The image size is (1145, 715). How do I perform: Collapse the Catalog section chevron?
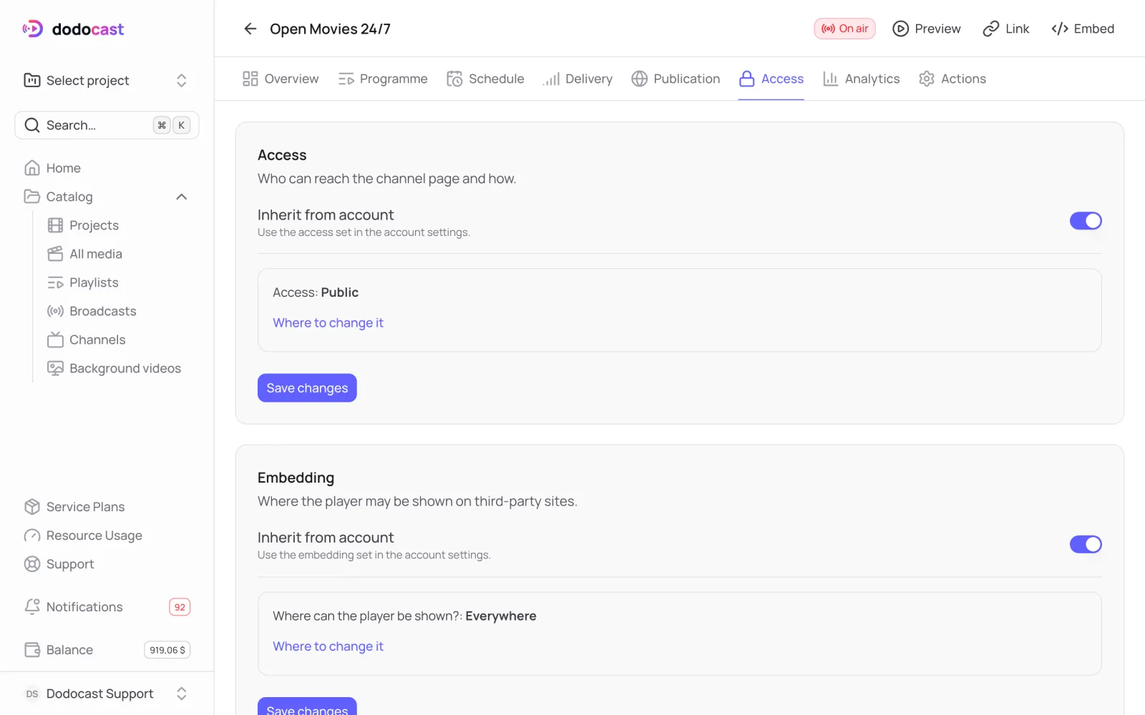click(x=182, y=197)
